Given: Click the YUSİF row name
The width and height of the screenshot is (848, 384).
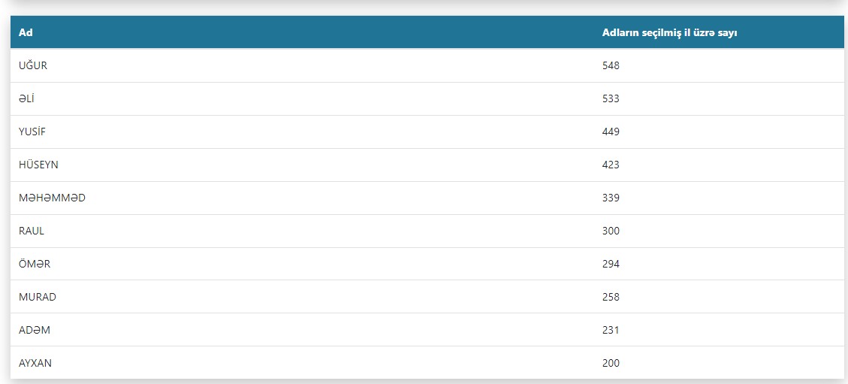Looking at the screenshot, I should pyautogui.click(x=32, y=132).
